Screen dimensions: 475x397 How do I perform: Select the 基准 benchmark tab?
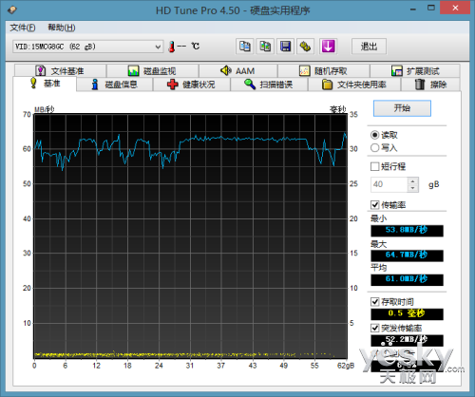tap(45, 84)
